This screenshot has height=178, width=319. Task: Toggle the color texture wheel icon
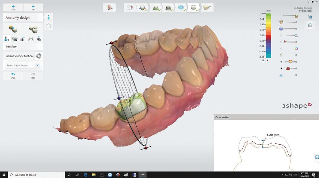click(296, 49)
